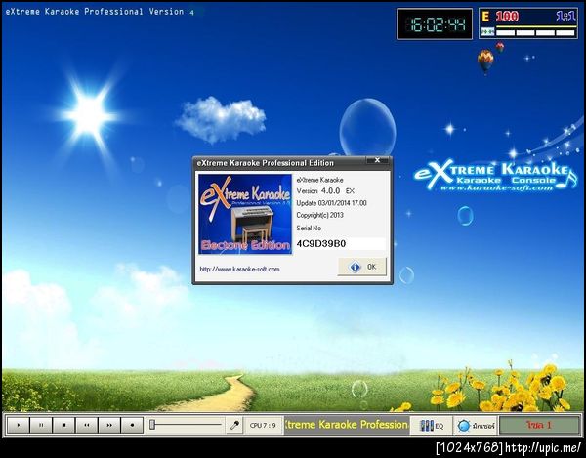The width and height of the screenshot is (586, 458).
Task: Start playback with the play button
Action: pyautogui.click(x=19, y=425)
